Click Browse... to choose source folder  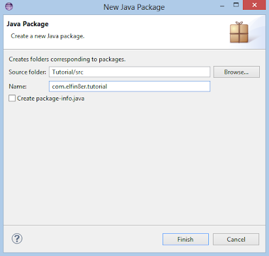coord(236,72)
